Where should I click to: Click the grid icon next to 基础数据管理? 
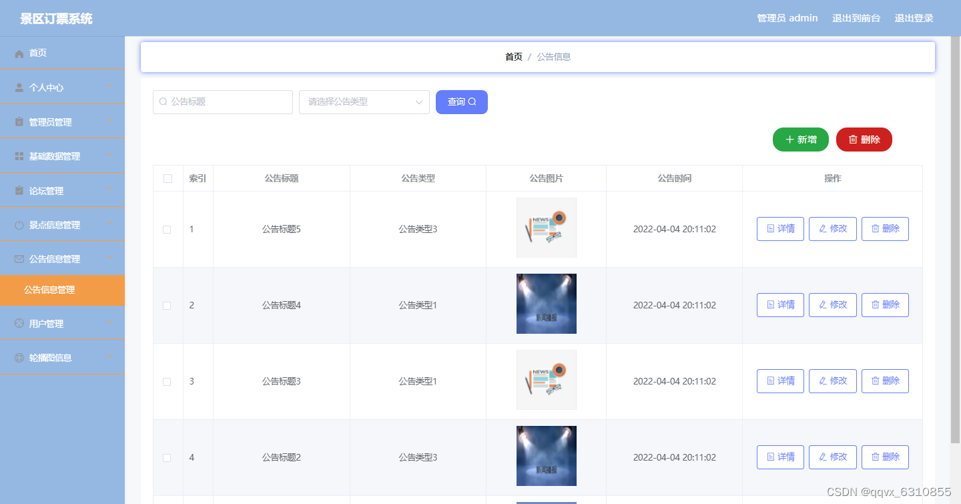19,156
